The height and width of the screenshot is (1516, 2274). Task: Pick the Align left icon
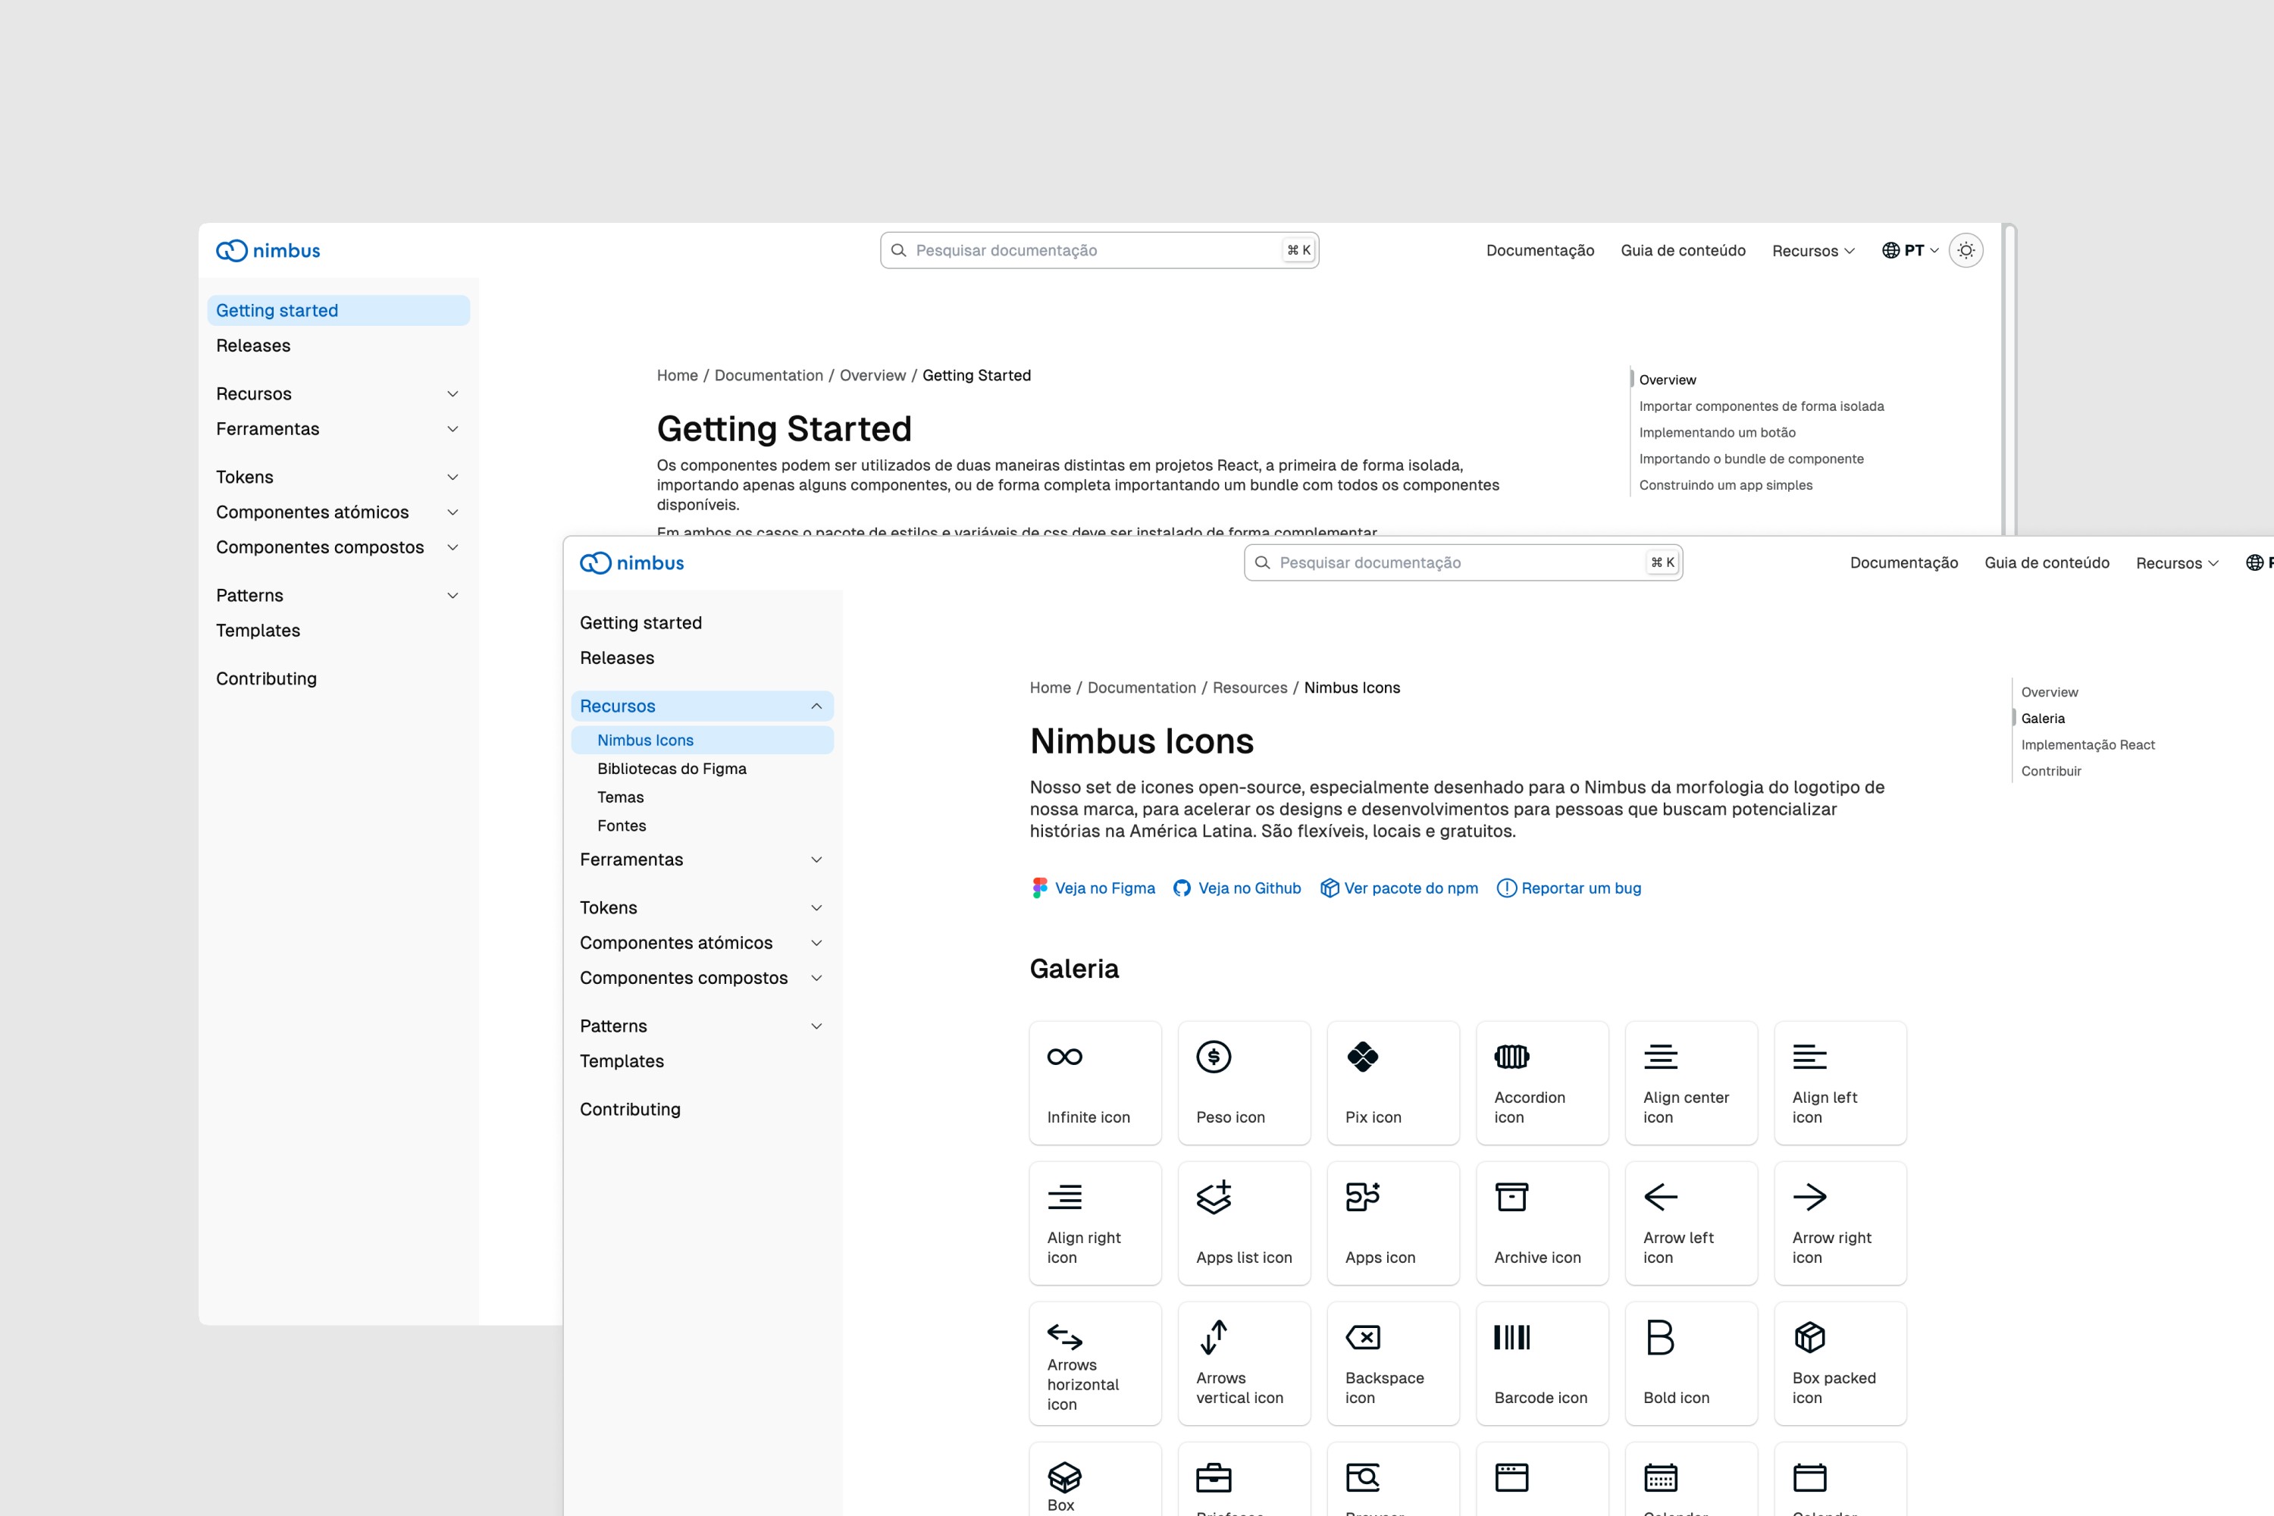(1840, 1083)
